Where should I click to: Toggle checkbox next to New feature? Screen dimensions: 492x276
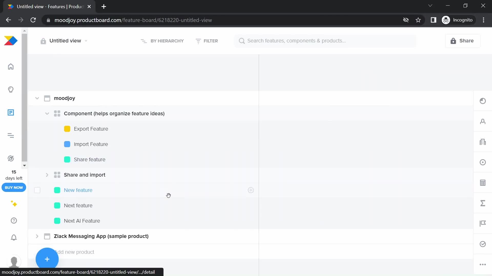click(x=37, y=190)
